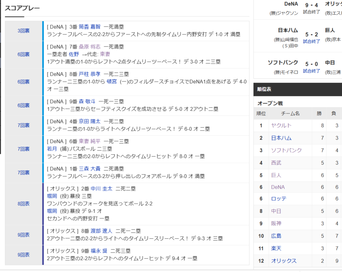This screenshot has height=272, width=342.
Task: Open player 森 敬斗's link
Action: (x=87, y=101)
